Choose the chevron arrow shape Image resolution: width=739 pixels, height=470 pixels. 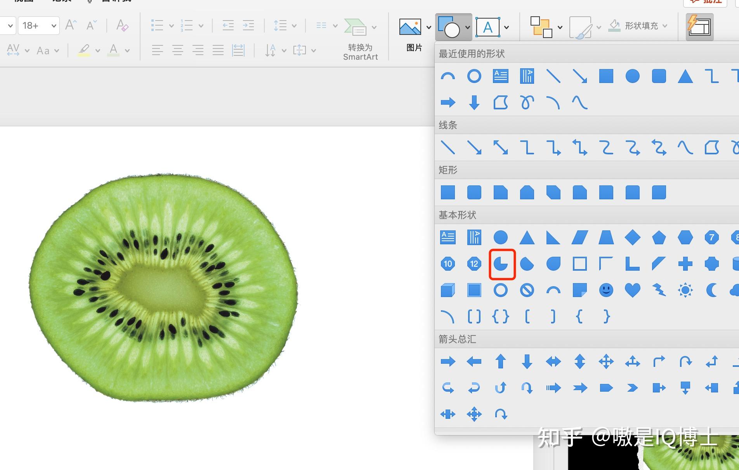pyautogui.click(x=633, y=388)
